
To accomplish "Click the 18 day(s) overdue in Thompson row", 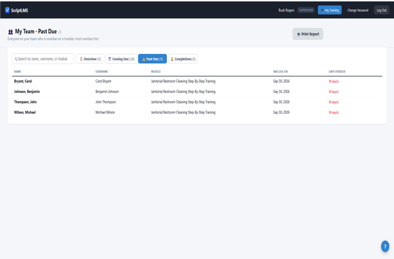I will 334,102.
